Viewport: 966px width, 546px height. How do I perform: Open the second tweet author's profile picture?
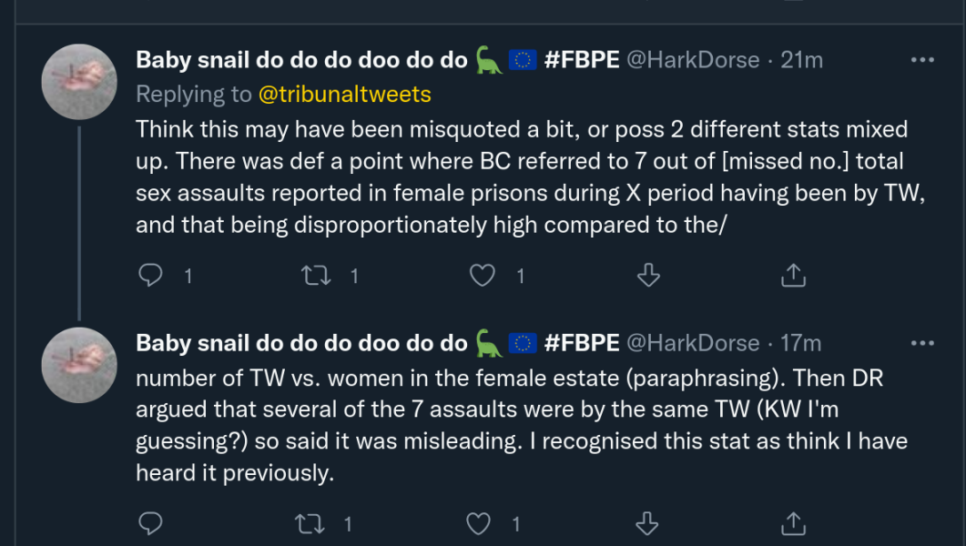(x=79, y=364)
